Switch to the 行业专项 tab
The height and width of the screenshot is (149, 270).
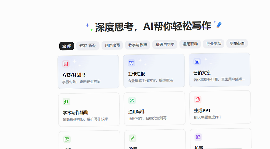(214, 43)
